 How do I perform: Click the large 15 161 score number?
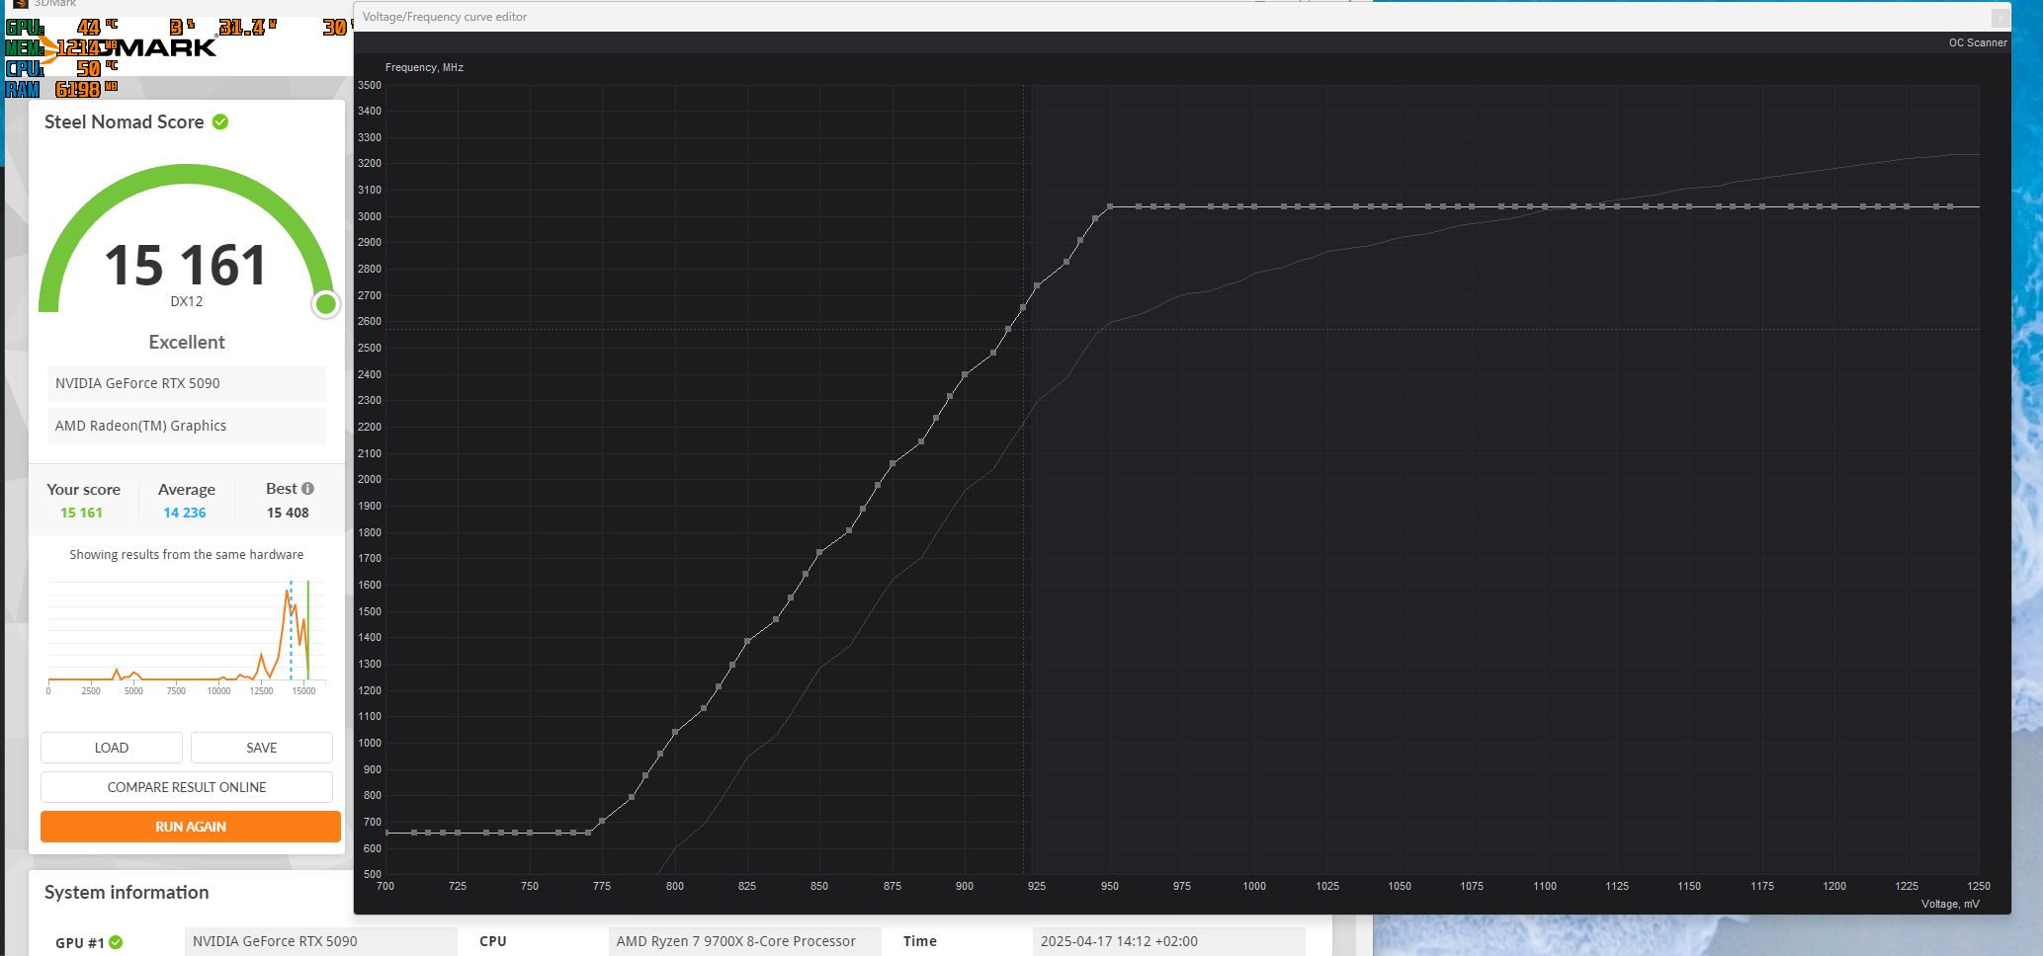pos(186,266)
